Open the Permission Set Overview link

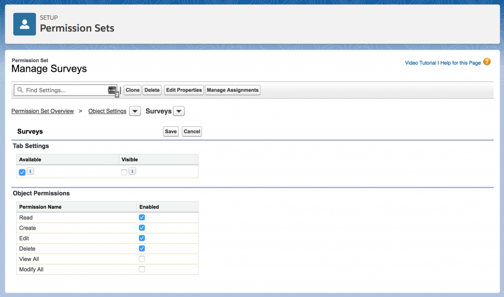[42, 111]
